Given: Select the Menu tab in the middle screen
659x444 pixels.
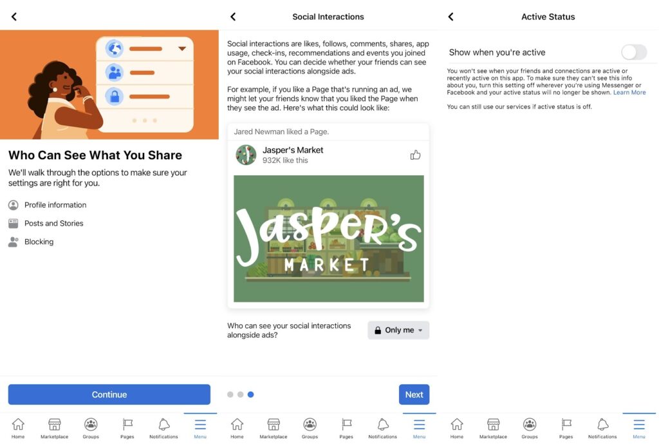Looking at the screenshot, I should click(x=419, y=427).
